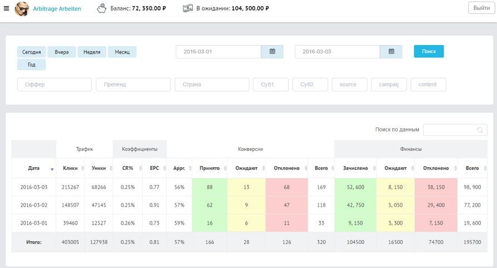Click the Коэффициенты group header
The height and width of the screenshot is (268, 497).
point(139,149)
